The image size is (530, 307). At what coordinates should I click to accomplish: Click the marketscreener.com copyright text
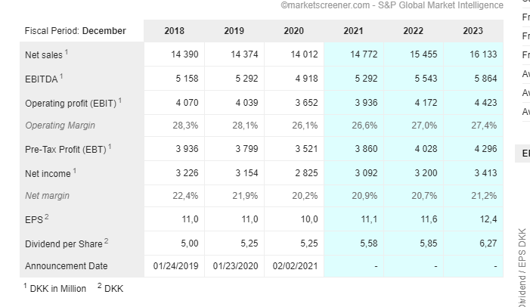pyautogui.click(x=392, y=5)
